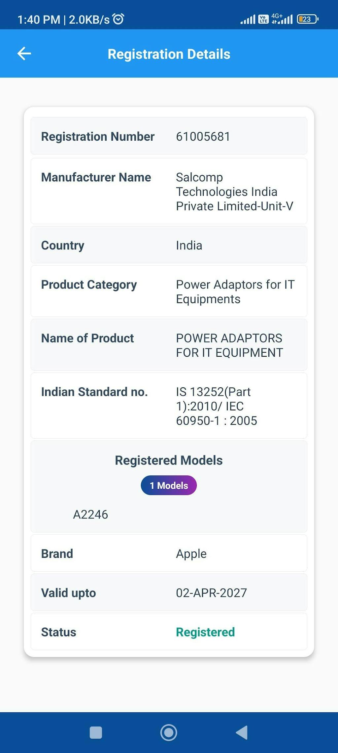This screenshot has height=753, width=338.
Task: Tap the Valid upto date 02-APR-2027
Action: 211,593
